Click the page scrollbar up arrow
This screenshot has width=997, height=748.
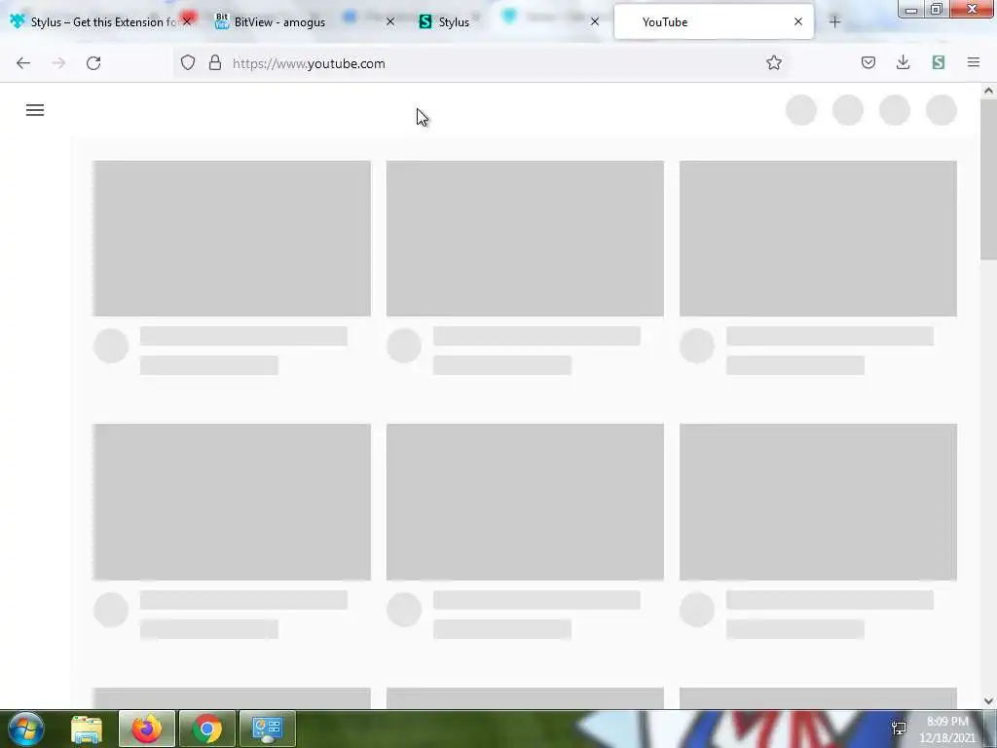click(988, 91)
